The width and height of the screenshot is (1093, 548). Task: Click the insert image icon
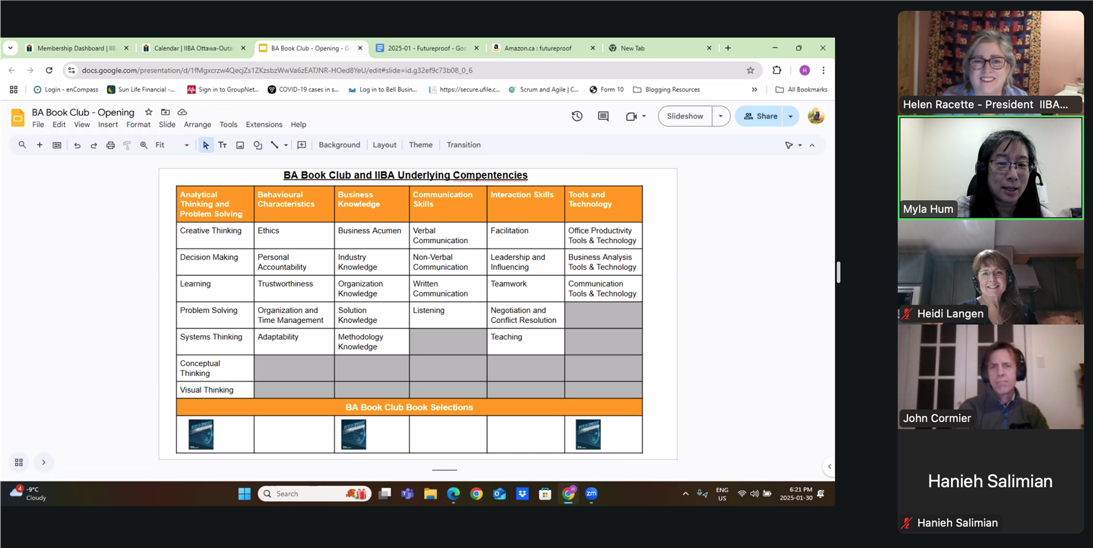[x=240, y=145]
